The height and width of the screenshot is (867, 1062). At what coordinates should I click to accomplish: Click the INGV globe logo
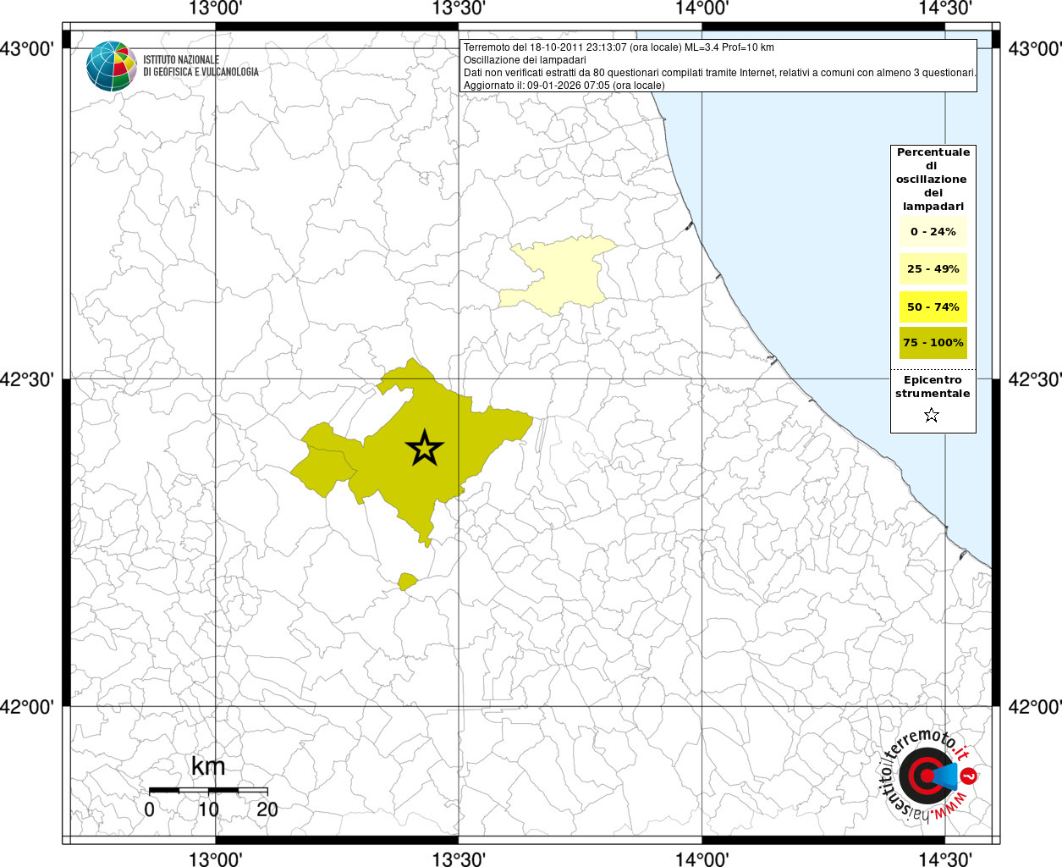tap(111, 66)
